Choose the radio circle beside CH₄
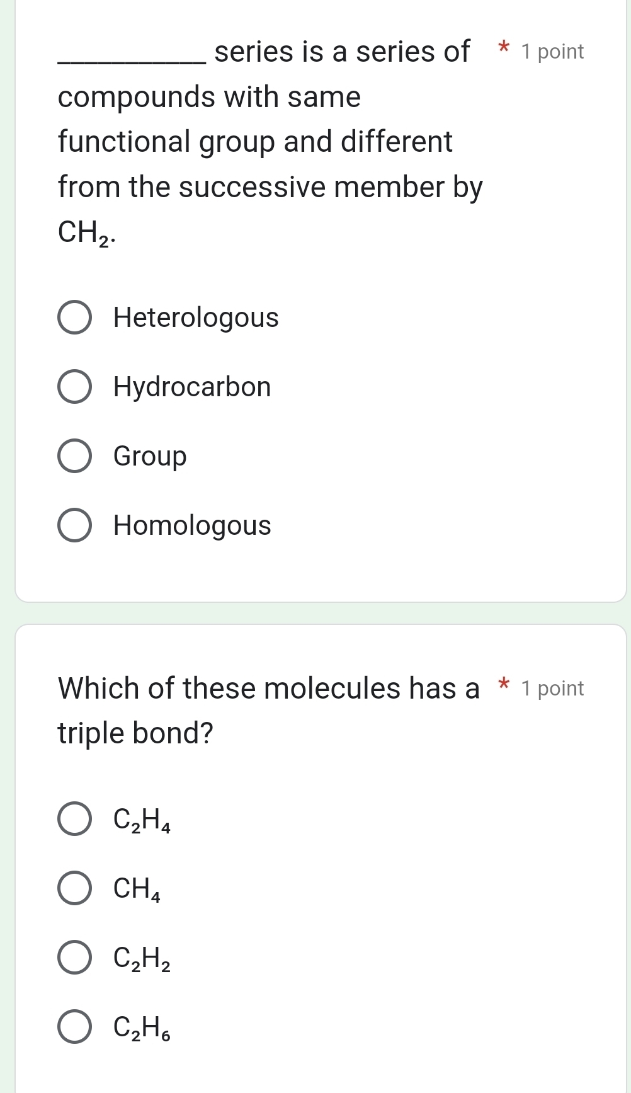The image size is (631, 1093). point(74,888)
